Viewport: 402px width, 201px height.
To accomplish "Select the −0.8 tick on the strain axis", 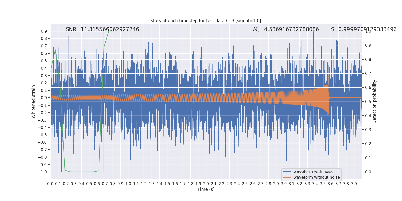I will pyautogui.click(x=42, y=157).
